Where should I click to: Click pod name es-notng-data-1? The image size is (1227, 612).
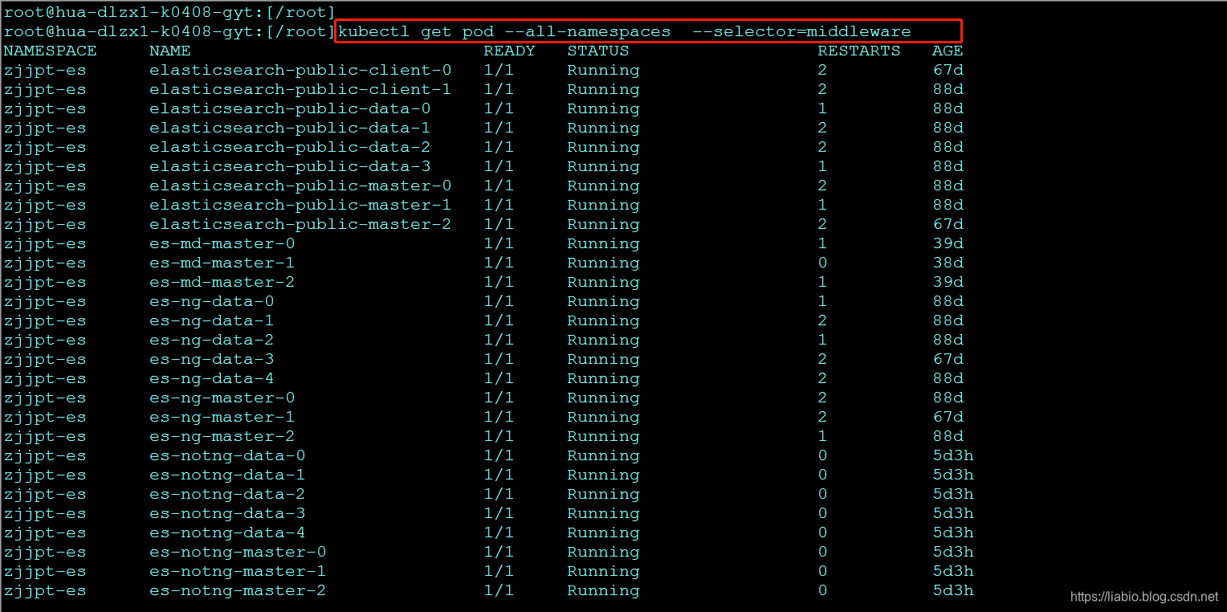point(227,475)
